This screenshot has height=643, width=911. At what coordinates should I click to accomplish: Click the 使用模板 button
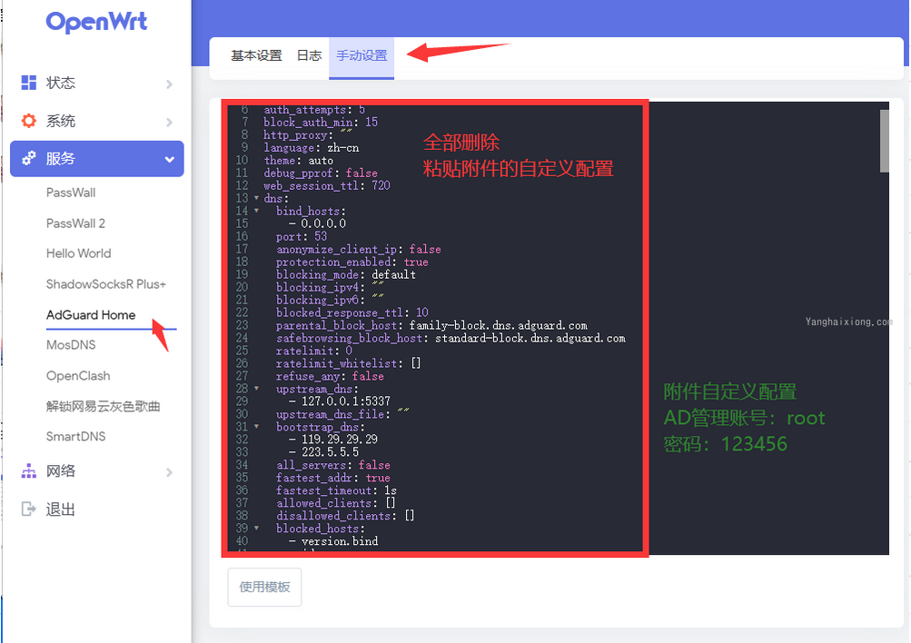(x=264, y=588)
